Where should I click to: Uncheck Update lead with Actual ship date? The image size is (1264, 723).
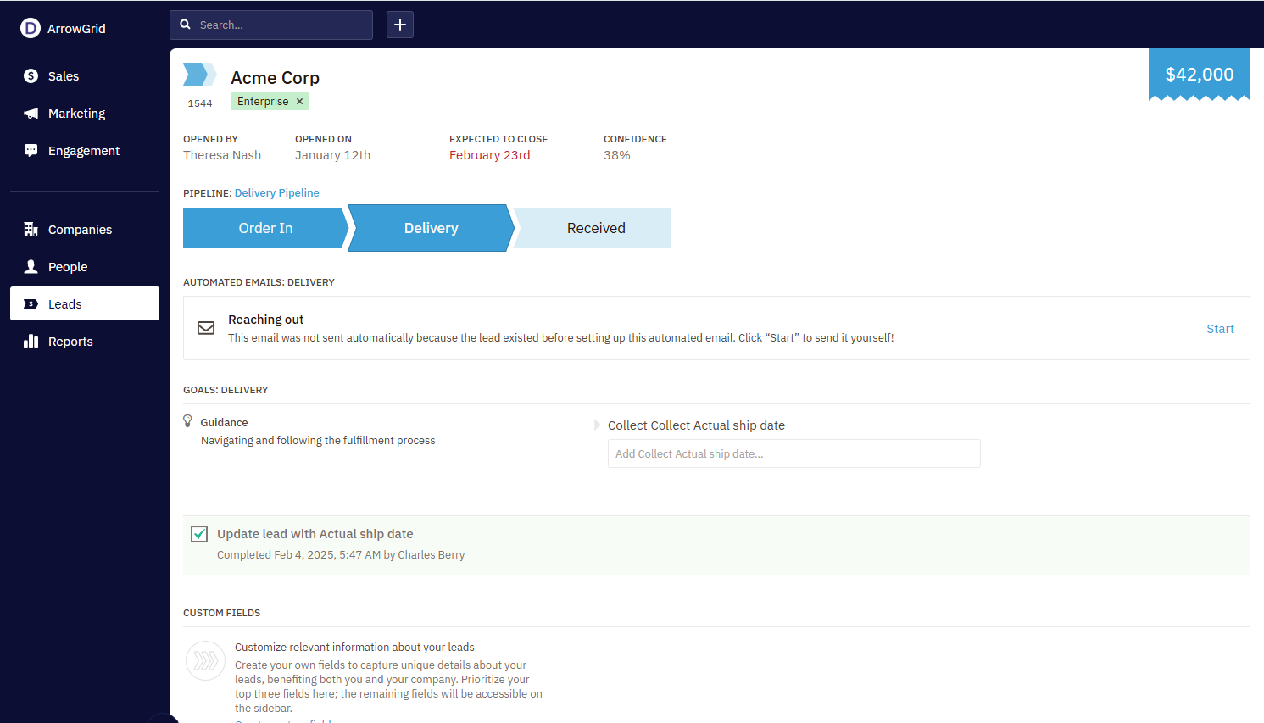(x=199, y=533)
